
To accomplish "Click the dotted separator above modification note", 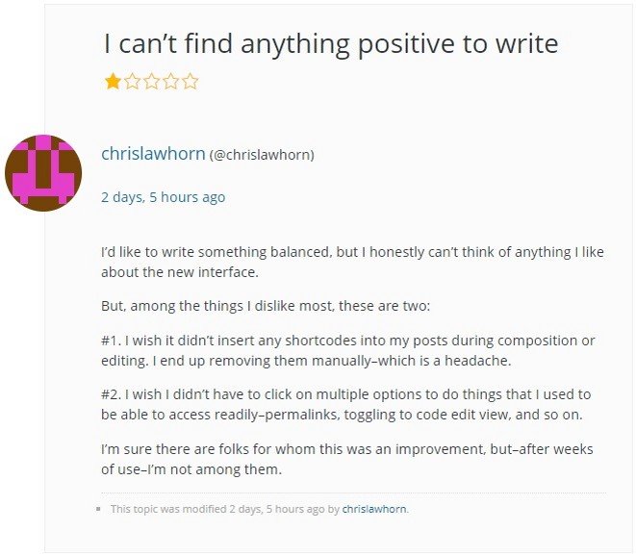I will (x=354, y=493).
